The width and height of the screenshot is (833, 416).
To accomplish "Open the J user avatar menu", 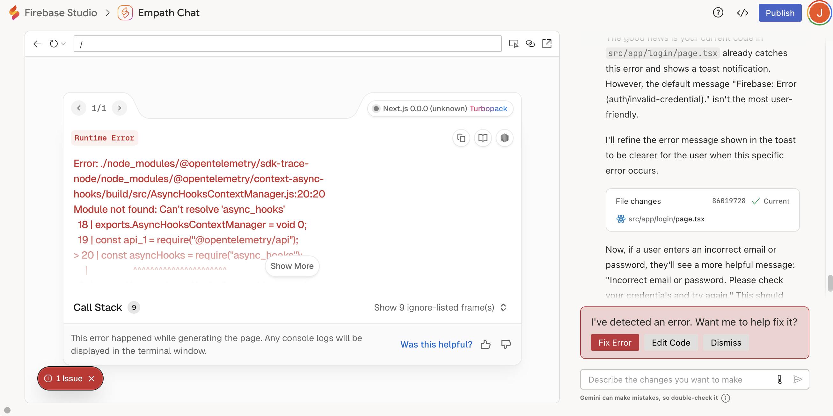I will 819,13.
